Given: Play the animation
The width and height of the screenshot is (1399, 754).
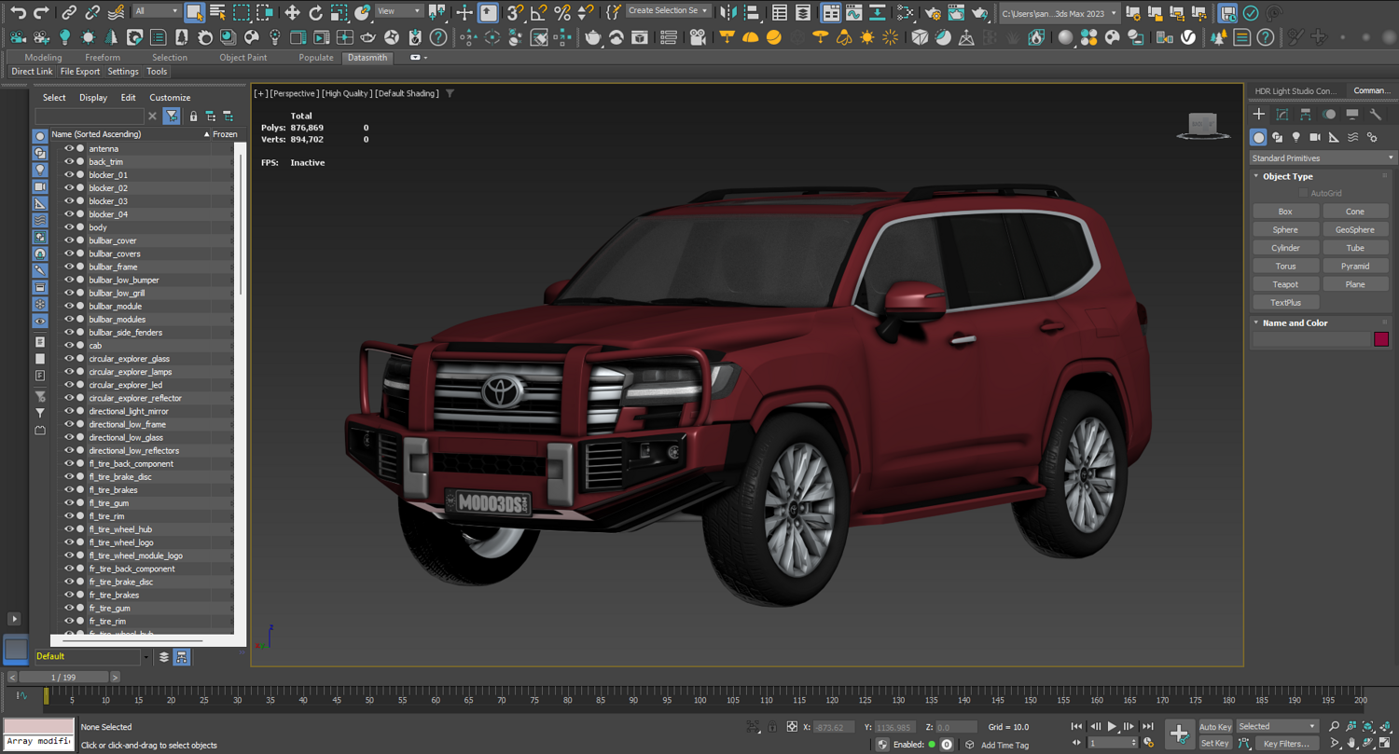Looking at the screenshot, I should pos(1112,727).
